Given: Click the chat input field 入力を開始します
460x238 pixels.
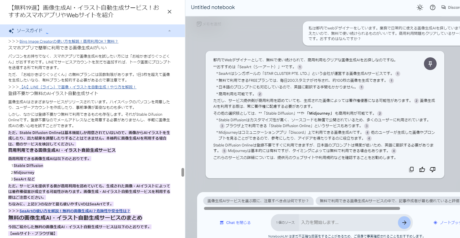Looking at the screenshot, I should pos(348,222).
